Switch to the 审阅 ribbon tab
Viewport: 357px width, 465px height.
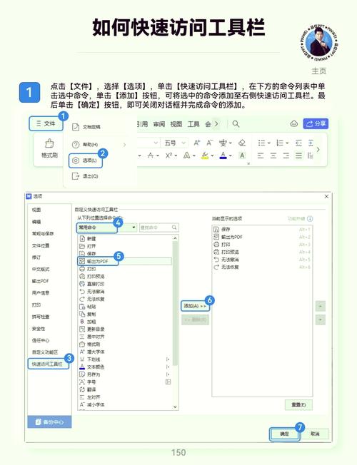point(159,124)
